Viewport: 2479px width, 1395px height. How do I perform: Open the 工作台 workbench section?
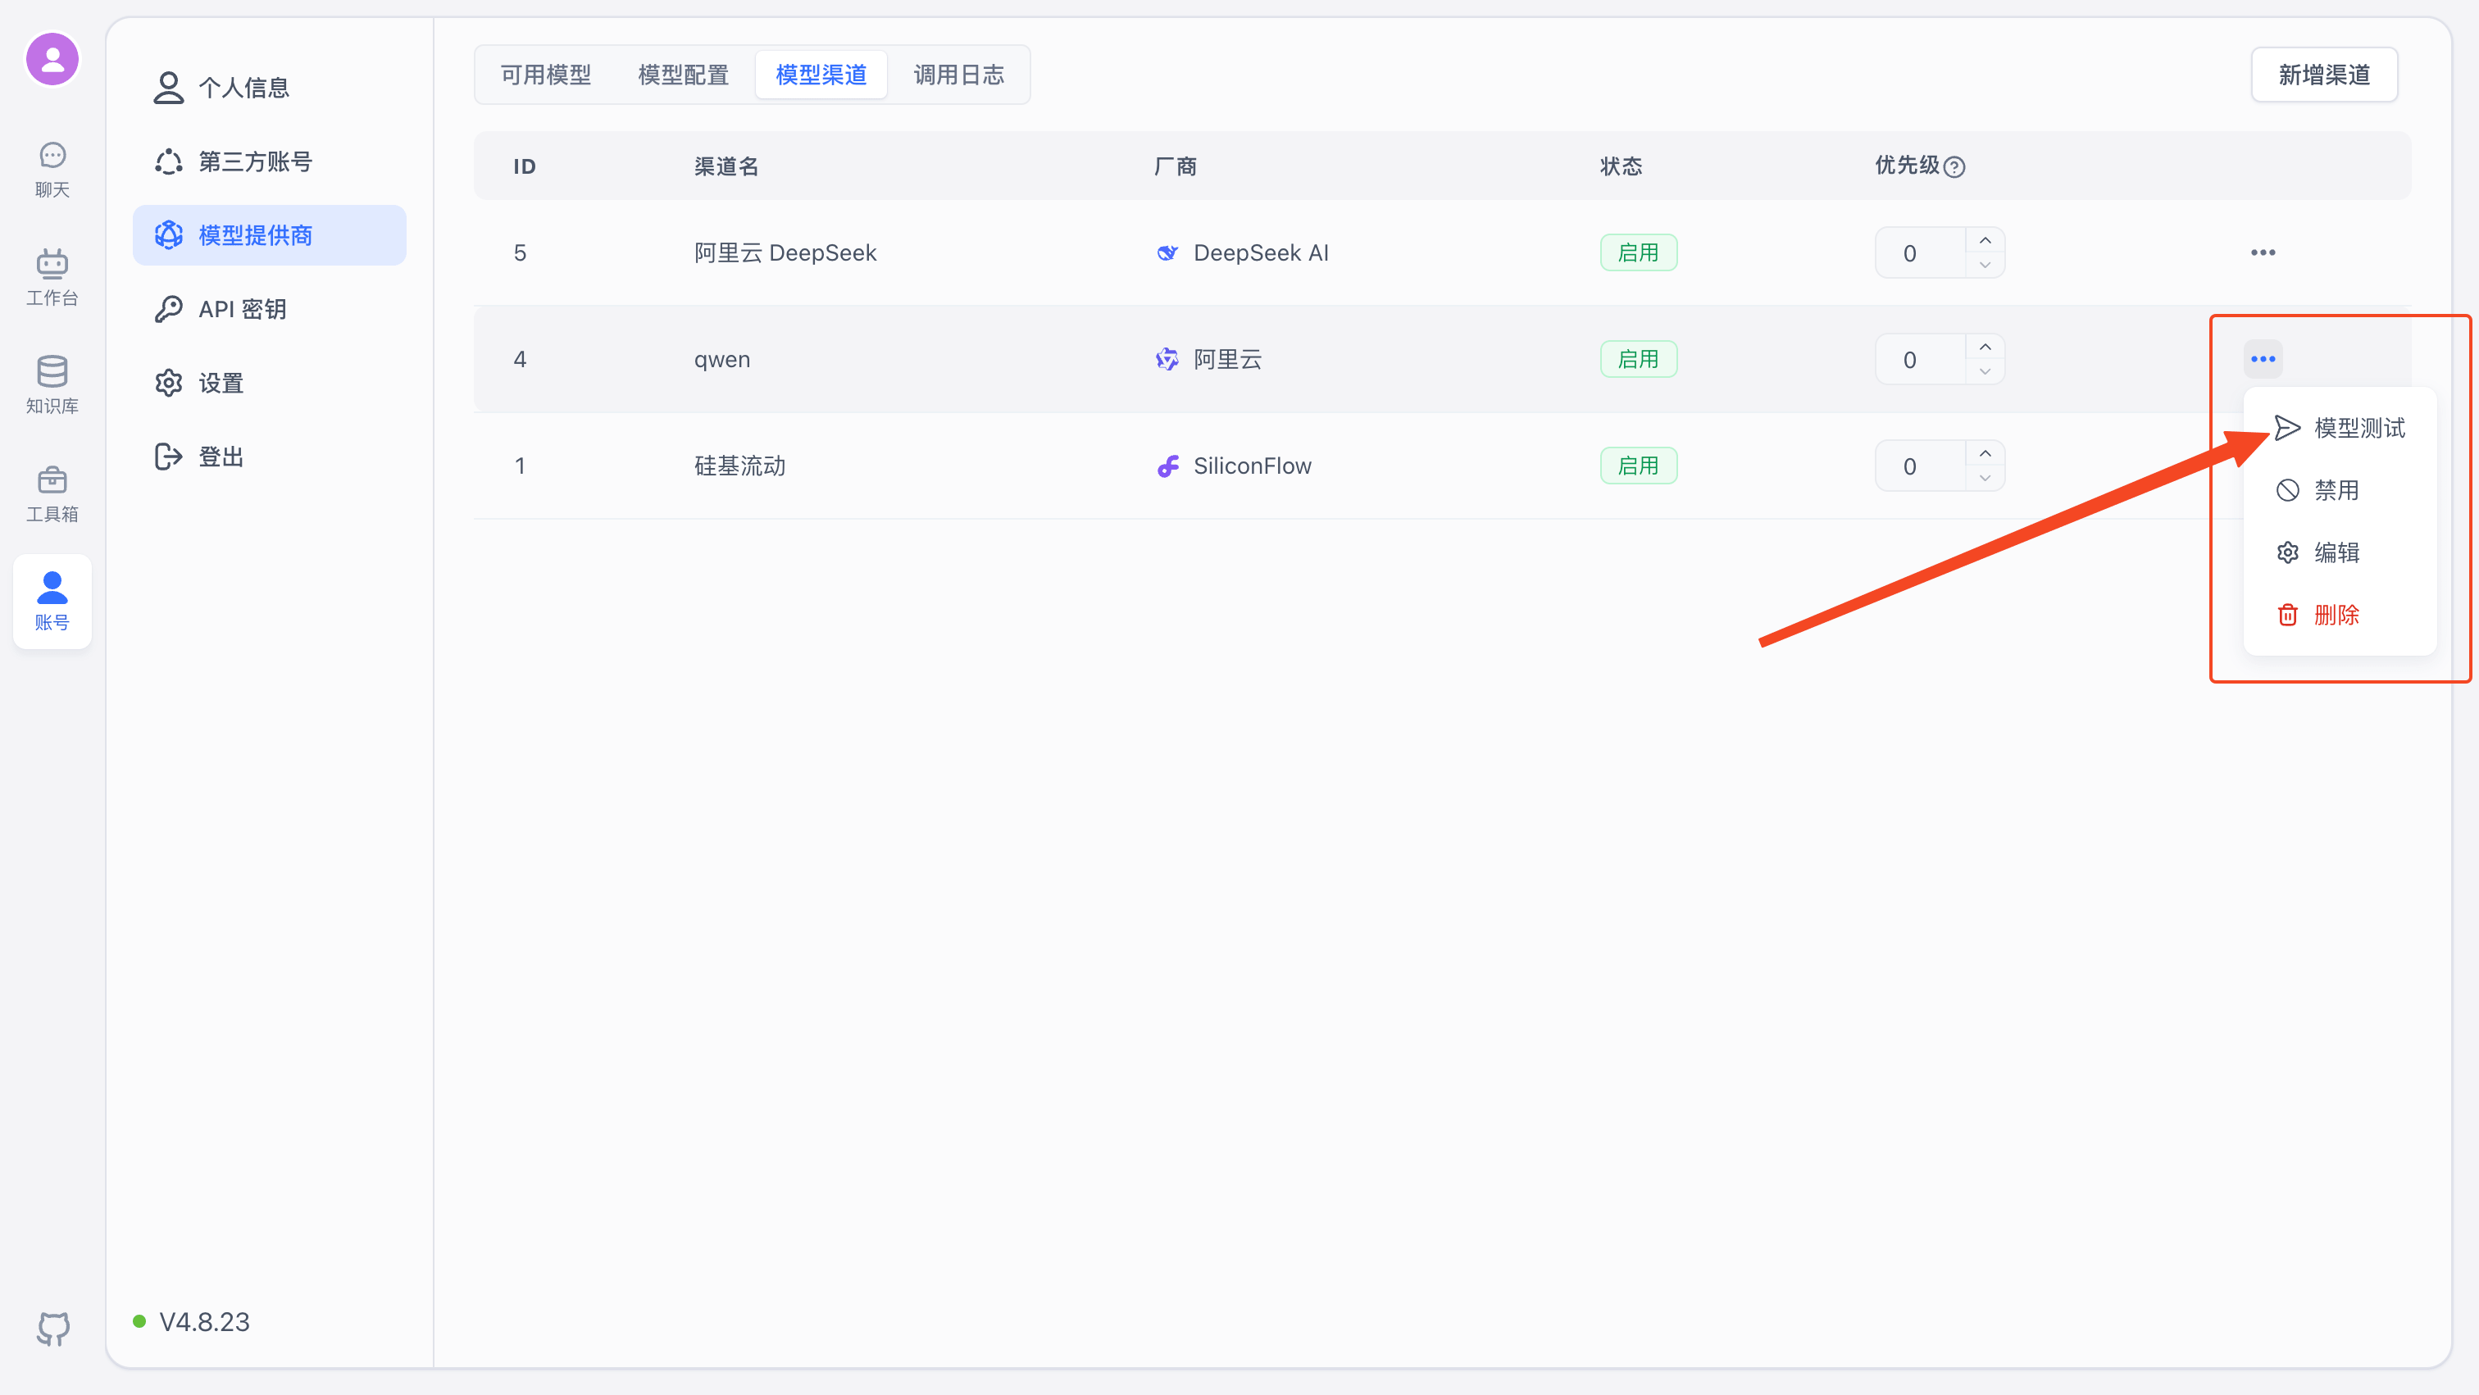(52, 276)
